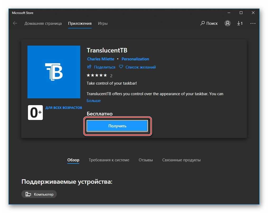Expand the description with Больше
This screenshot has width=268, height=213.
(x=93, y=100)
